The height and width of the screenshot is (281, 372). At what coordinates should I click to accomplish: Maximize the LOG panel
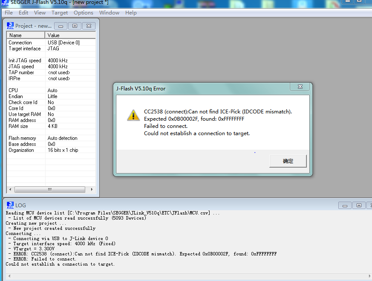[359, 206]
